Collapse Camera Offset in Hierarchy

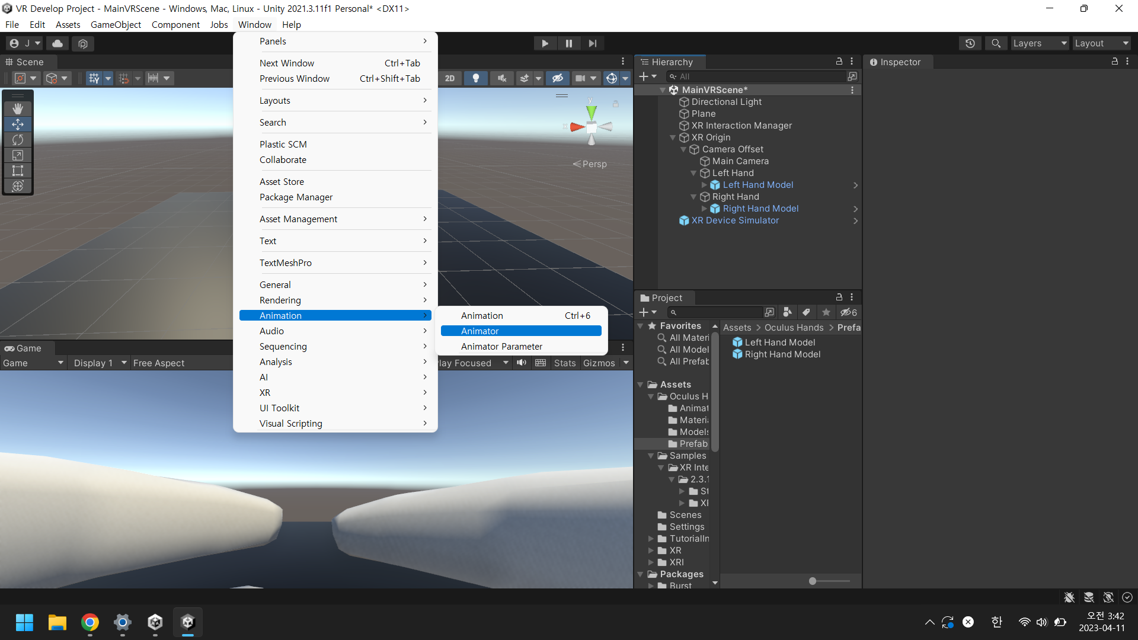683,149
